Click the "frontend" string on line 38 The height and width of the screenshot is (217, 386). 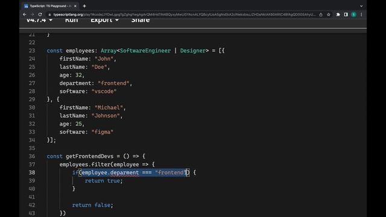[171, 172]
